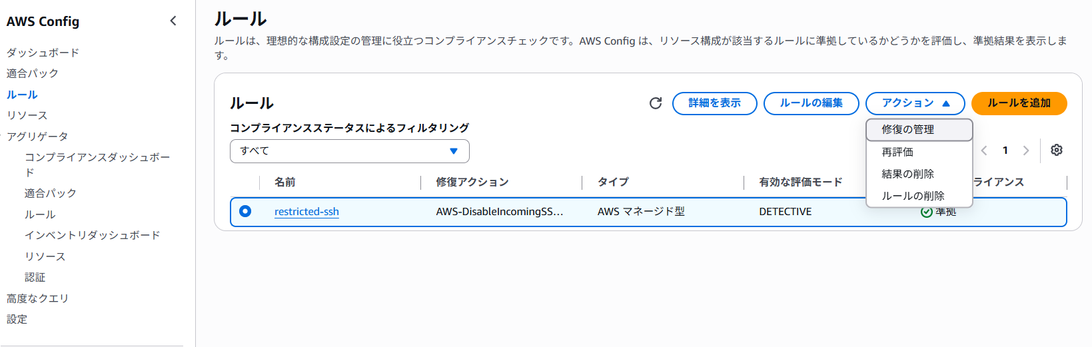The image size is (1092, 347).
Task: Select the restricted-ssh rule radio button
Action: coord(245,211)
